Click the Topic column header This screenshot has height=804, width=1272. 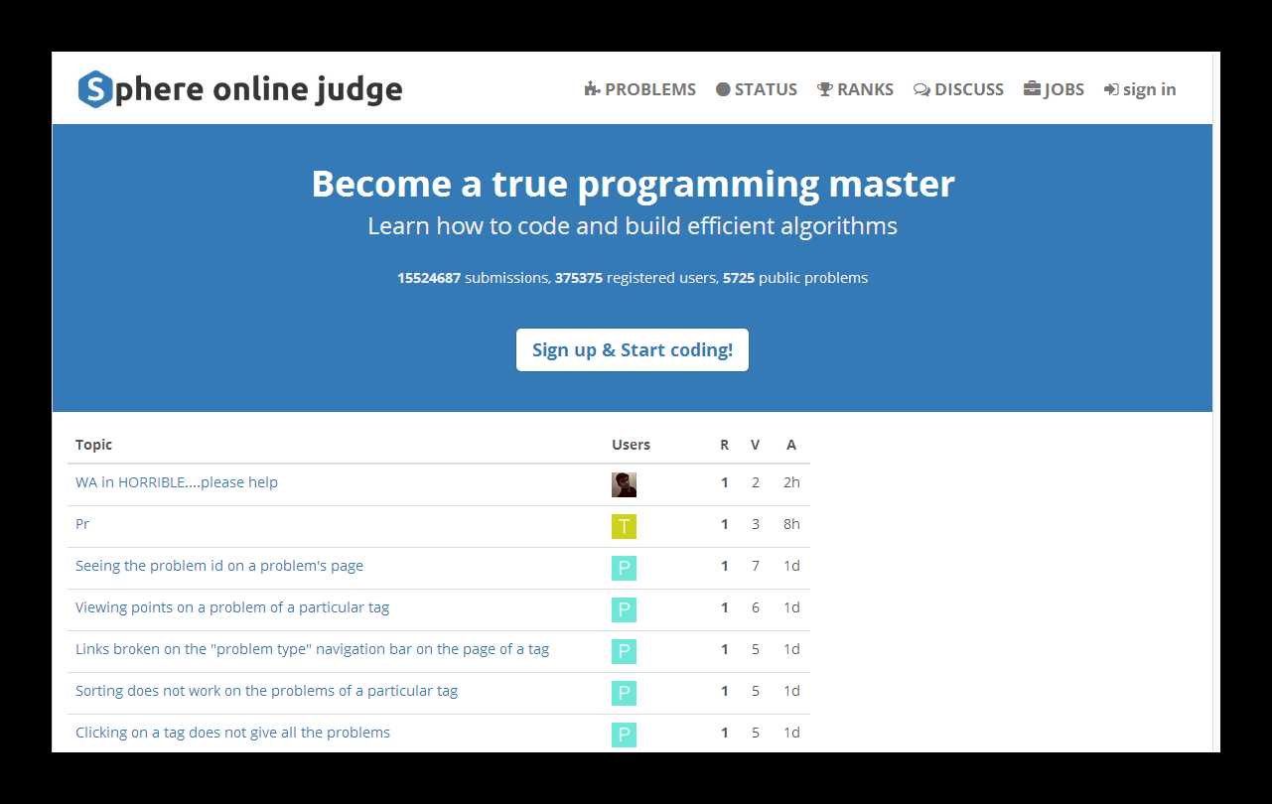click(x=94, y=445)
